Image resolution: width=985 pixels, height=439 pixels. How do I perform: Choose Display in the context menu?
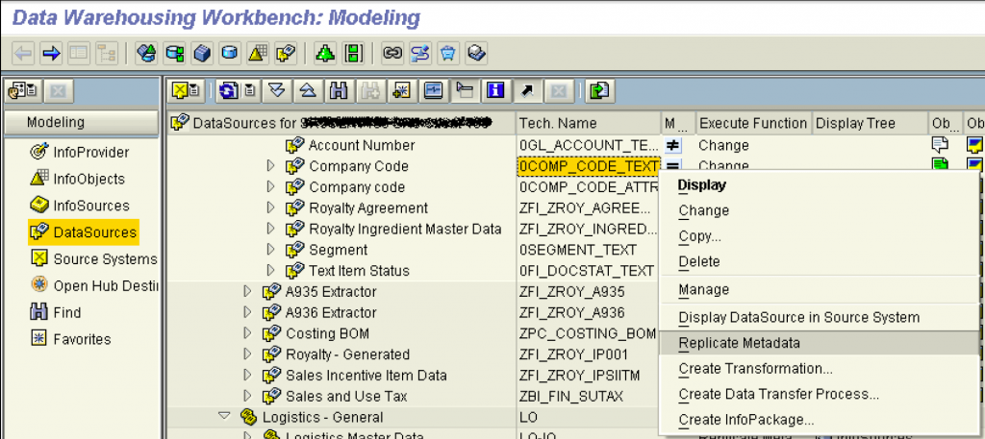click(701, 185)
